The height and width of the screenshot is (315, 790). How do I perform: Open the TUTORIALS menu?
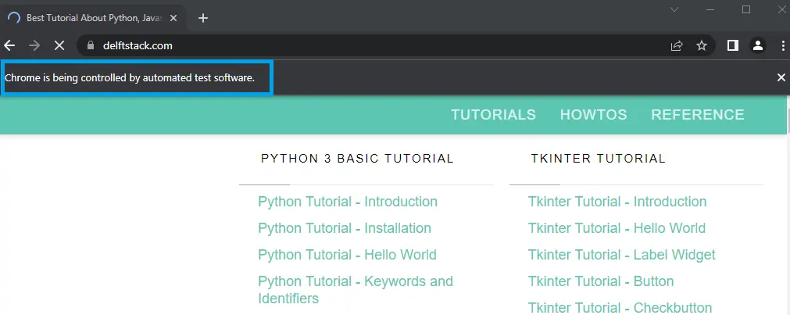[493, 115]
